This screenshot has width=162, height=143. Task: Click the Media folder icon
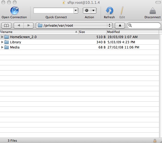[7, 47]
